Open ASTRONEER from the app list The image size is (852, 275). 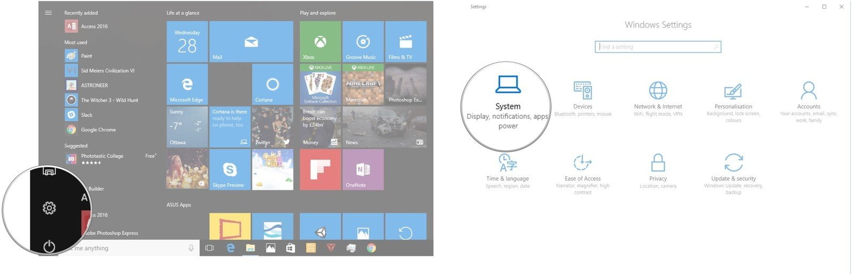[x=87, y=85]
